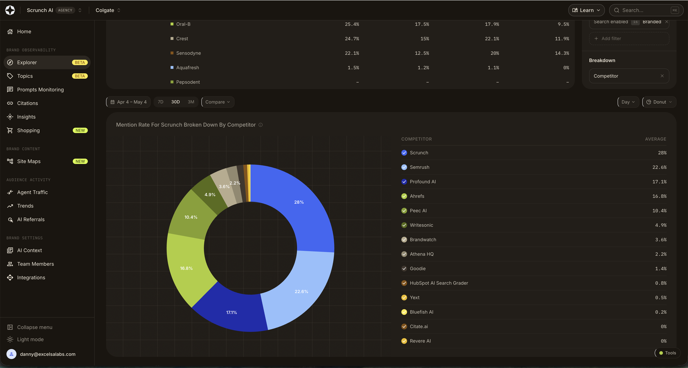Viewport: 688px width, 368px height.
Task: Select the 3M time range
Action: click(x=191, y=102)
